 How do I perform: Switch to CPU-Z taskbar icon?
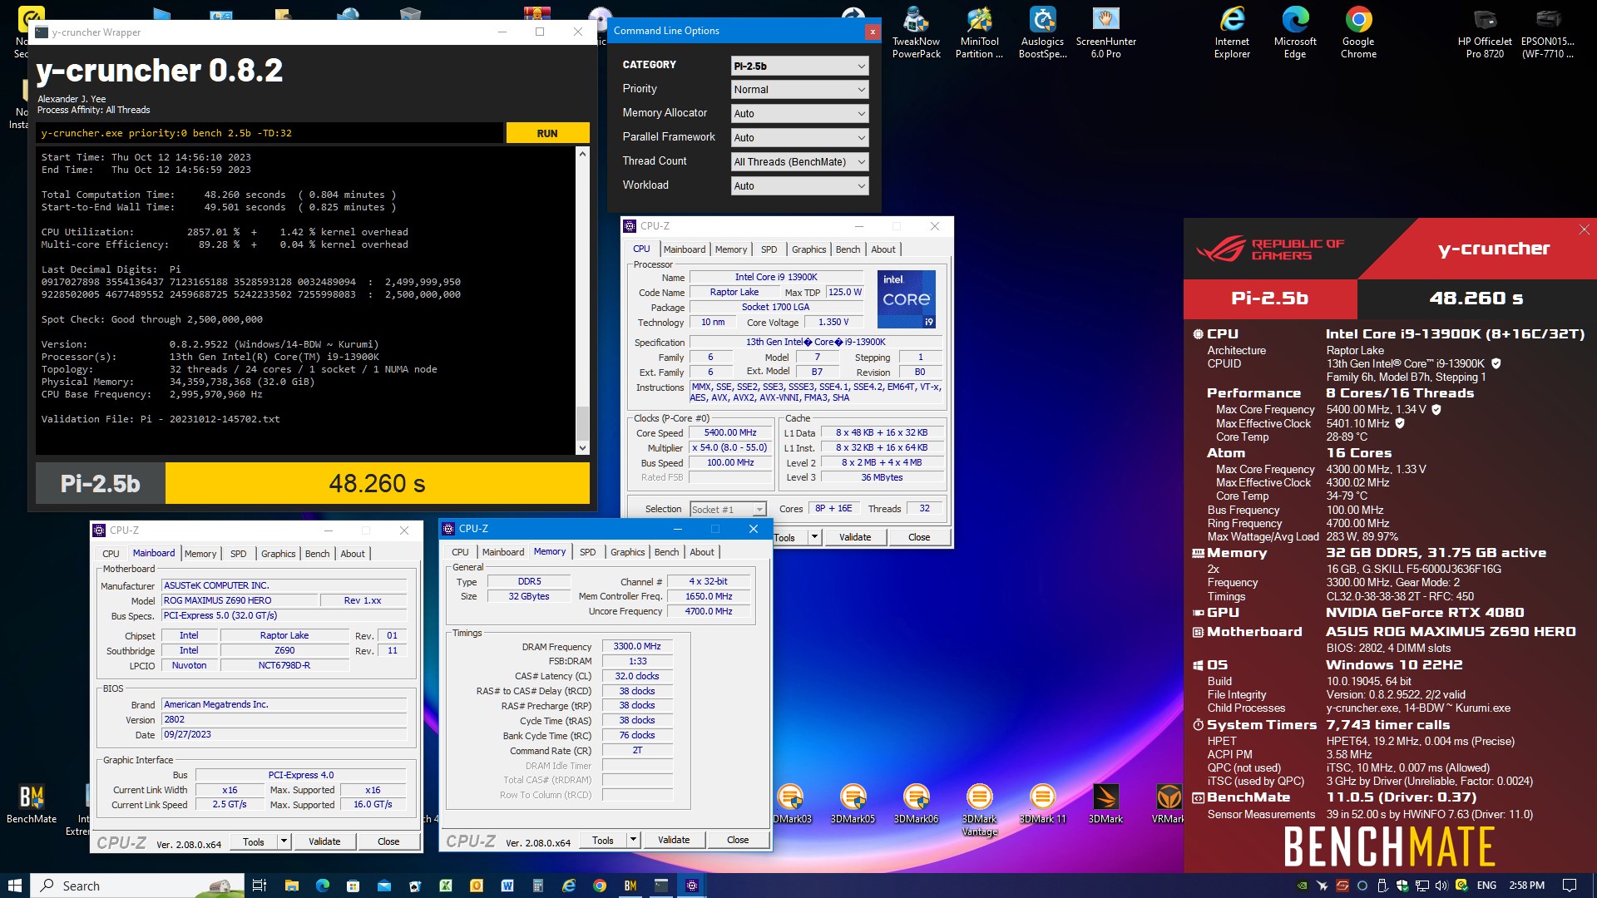click(x=691, y=886)
